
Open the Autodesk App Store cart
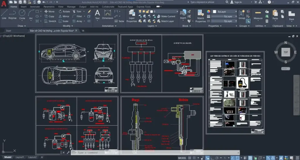click(255, 2)
